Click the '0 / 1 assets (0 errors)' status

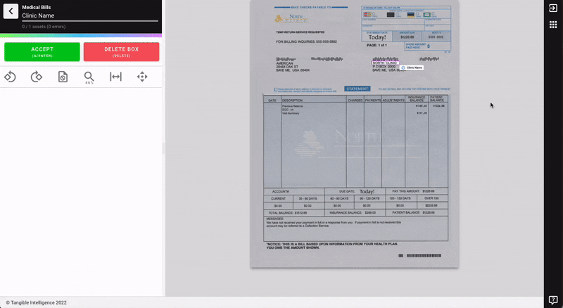pyautogui.click(x=44, y=27)
